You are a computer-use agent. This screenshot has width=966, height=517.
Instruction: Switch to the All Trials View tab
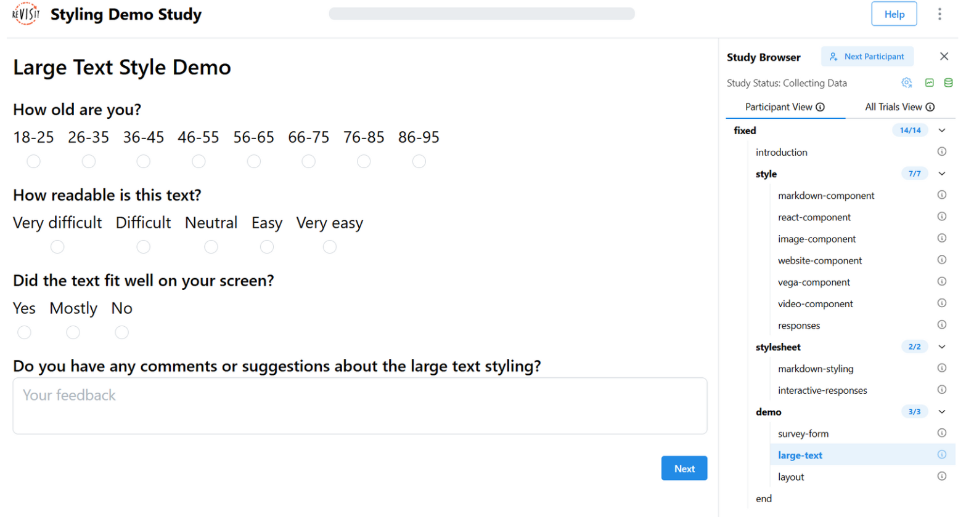coord(899,107)
